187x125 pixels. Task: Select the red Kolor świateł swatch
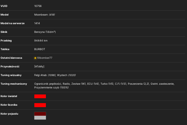(40, 96)
